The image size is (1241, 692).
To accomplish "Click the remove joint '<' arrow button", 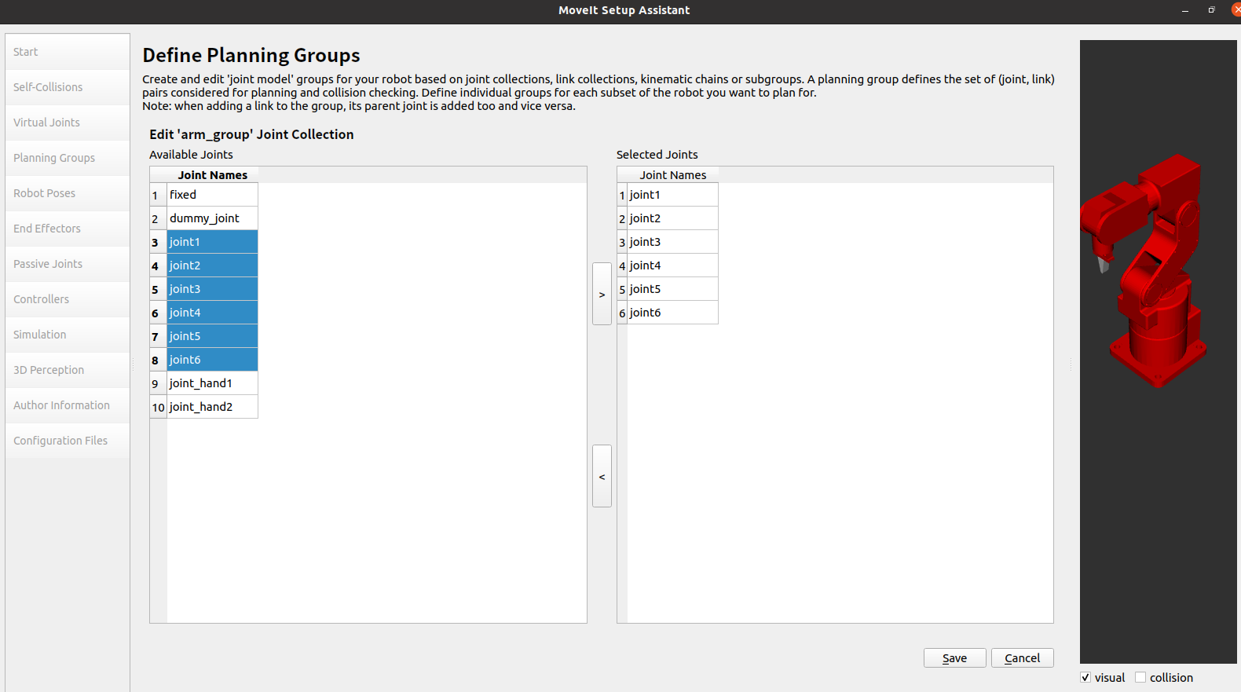I will tap(602, 476).
